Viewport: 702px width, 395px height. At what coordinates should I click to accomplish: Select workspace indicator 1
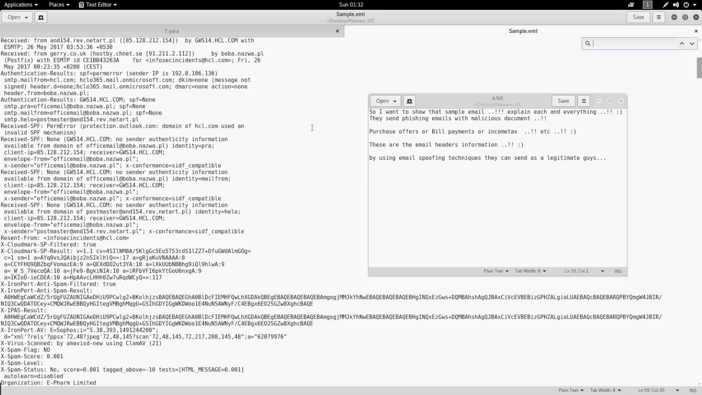(647, 4)
